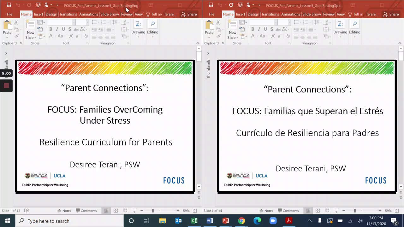Click Spanish window zoom slider handle
Screen dimensions: 404x227
(x=355, y=211)
